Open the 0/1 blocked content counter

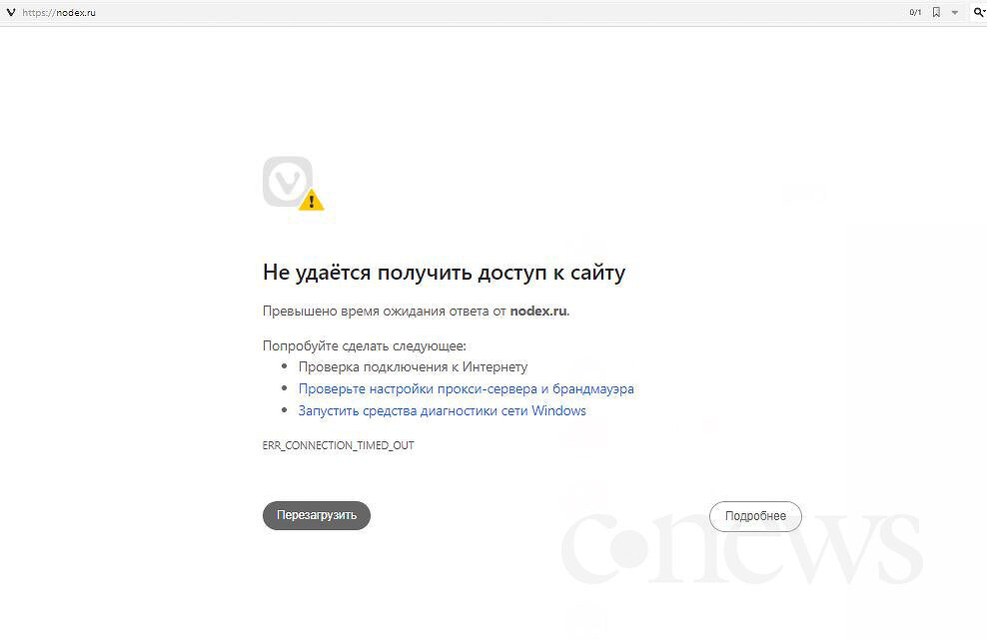point(915,13)
